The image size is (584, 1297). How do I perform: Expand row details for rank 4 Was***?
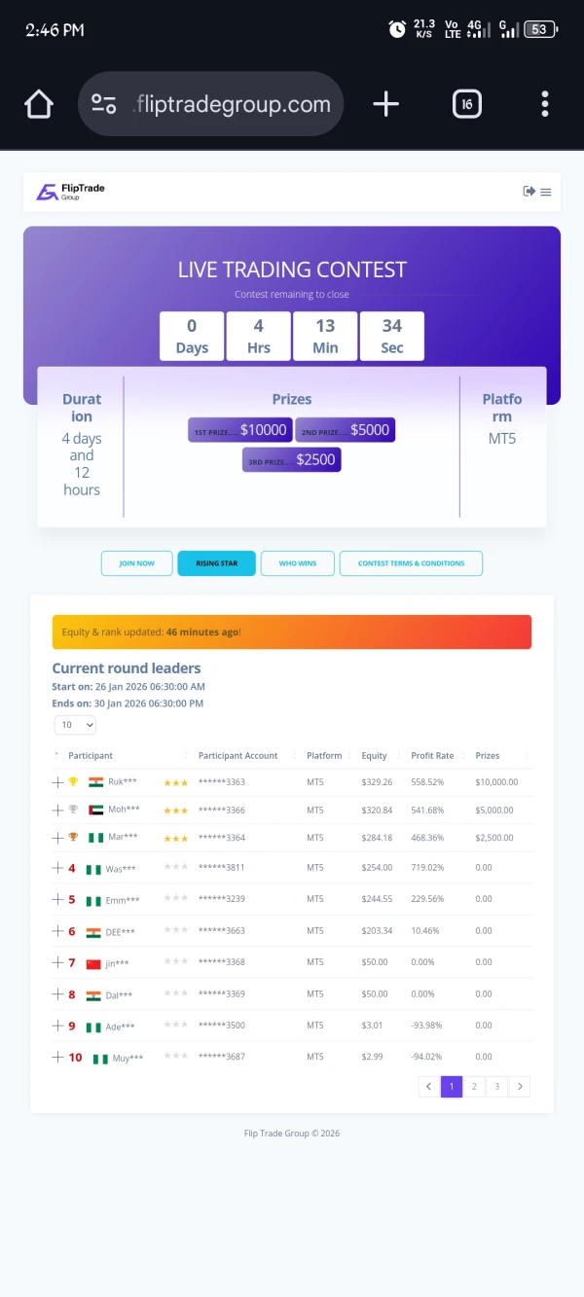(x=57, y=868)
